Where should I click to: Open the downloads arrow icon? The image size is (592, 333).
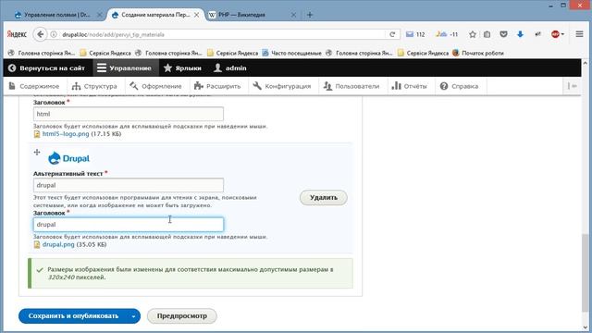(520, 34)
